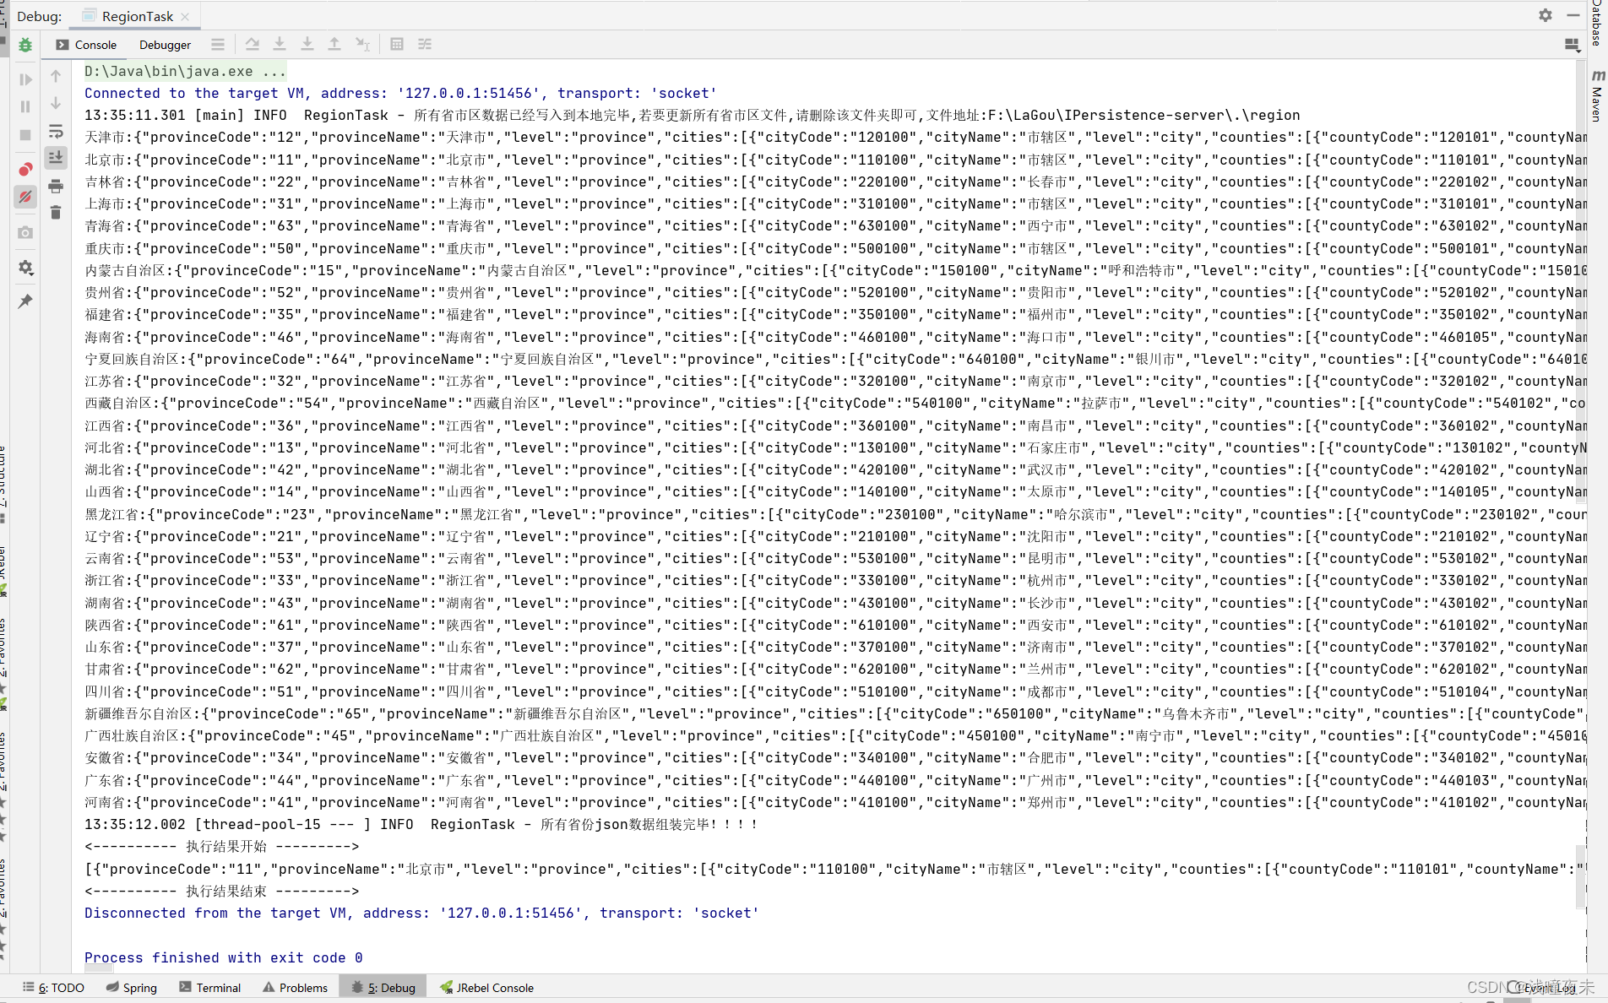
Task: Click 'Process finished with exit code 0'
Action: [224, 957]
